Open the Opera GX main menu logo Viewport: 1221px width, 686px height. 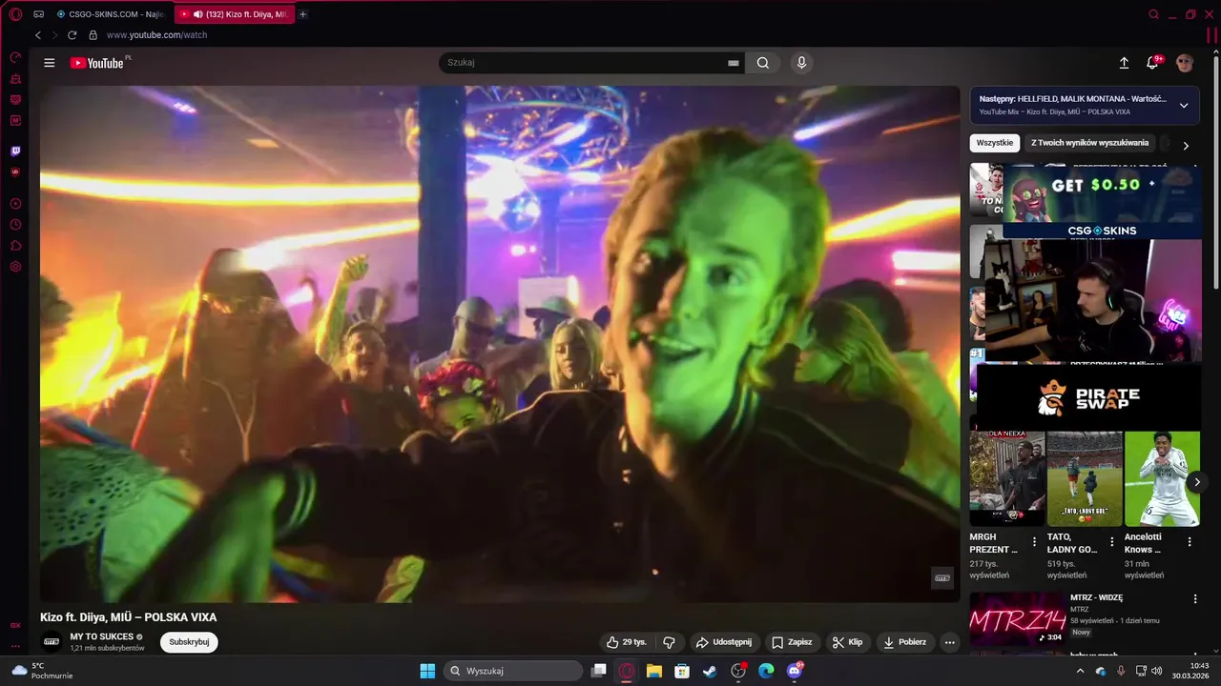[15, 14]
